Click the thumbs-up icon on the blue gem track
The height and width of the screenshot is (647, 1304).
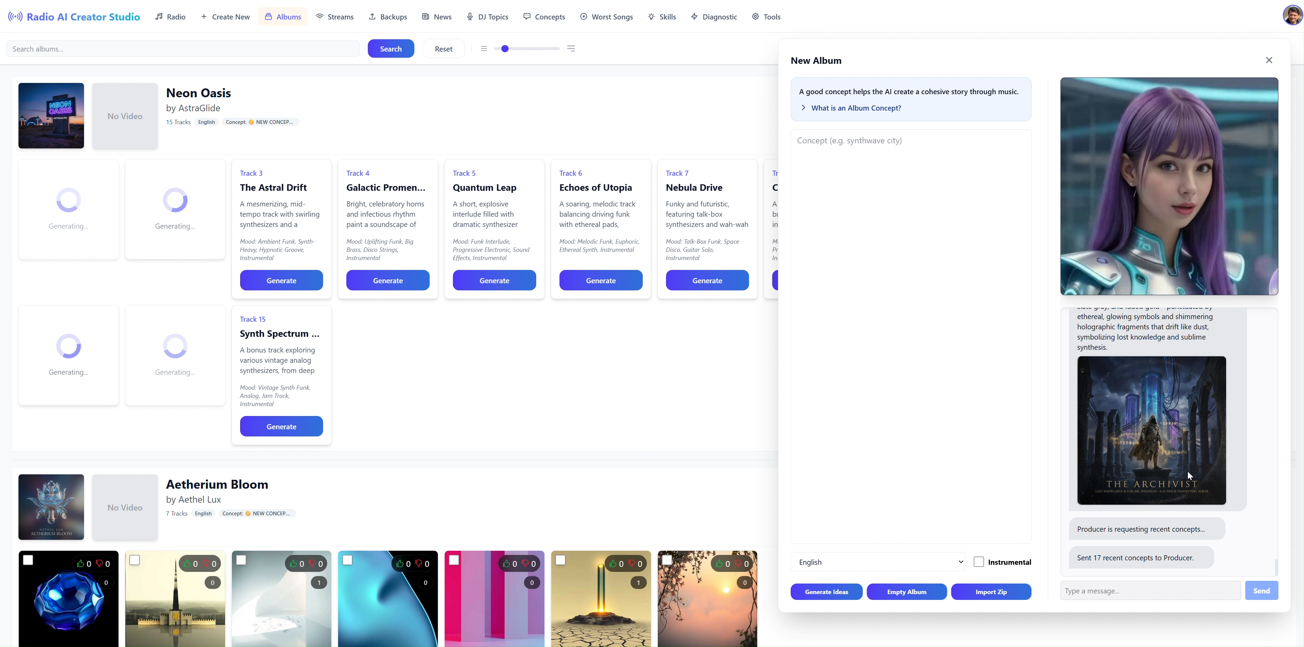coord(81,563)
